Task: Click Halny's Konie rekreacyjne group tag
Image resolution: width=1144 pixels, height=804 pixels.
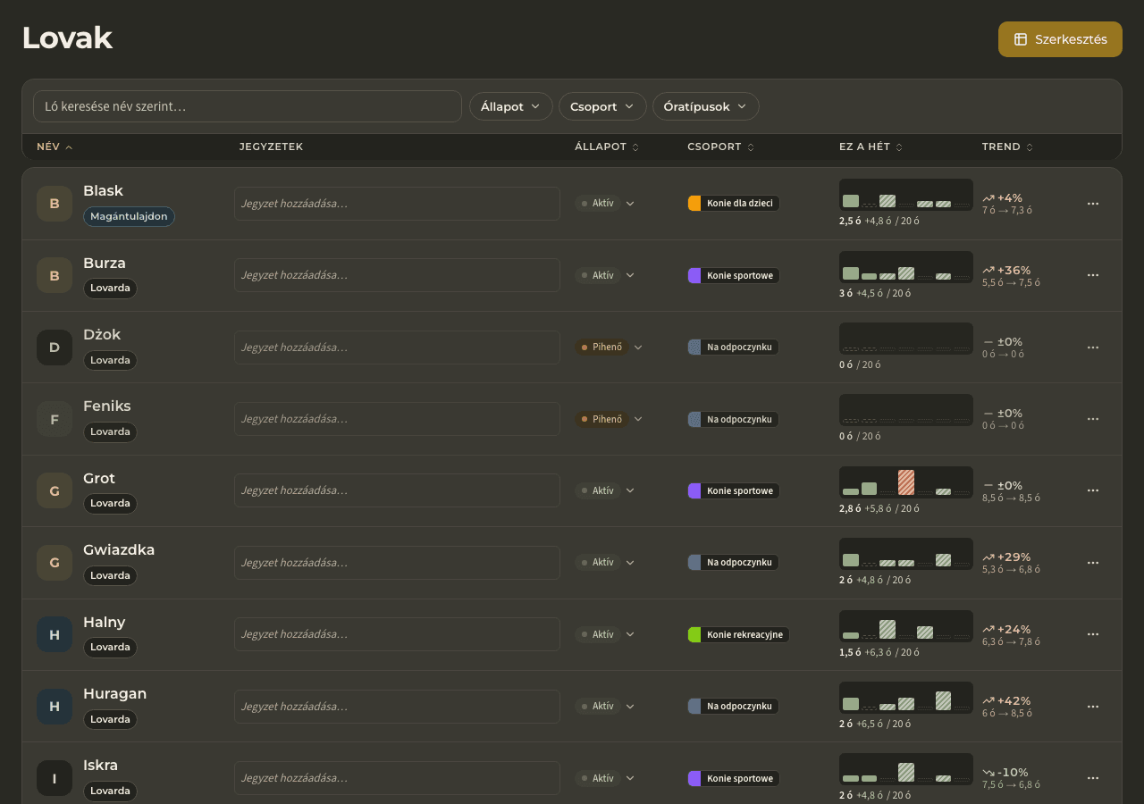Action: tap(738, 634)
